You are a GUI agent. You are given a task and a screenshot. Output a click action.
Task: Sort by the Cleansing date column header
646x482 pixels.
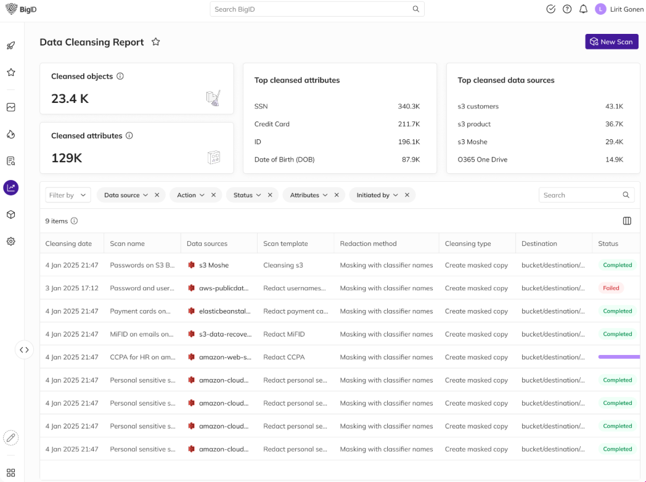coord(68,243)
